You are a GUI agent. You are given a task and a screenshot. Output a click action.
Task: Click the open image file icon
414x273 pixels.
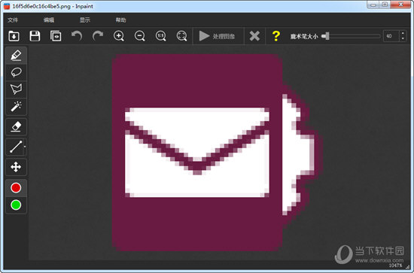point(14,36)
